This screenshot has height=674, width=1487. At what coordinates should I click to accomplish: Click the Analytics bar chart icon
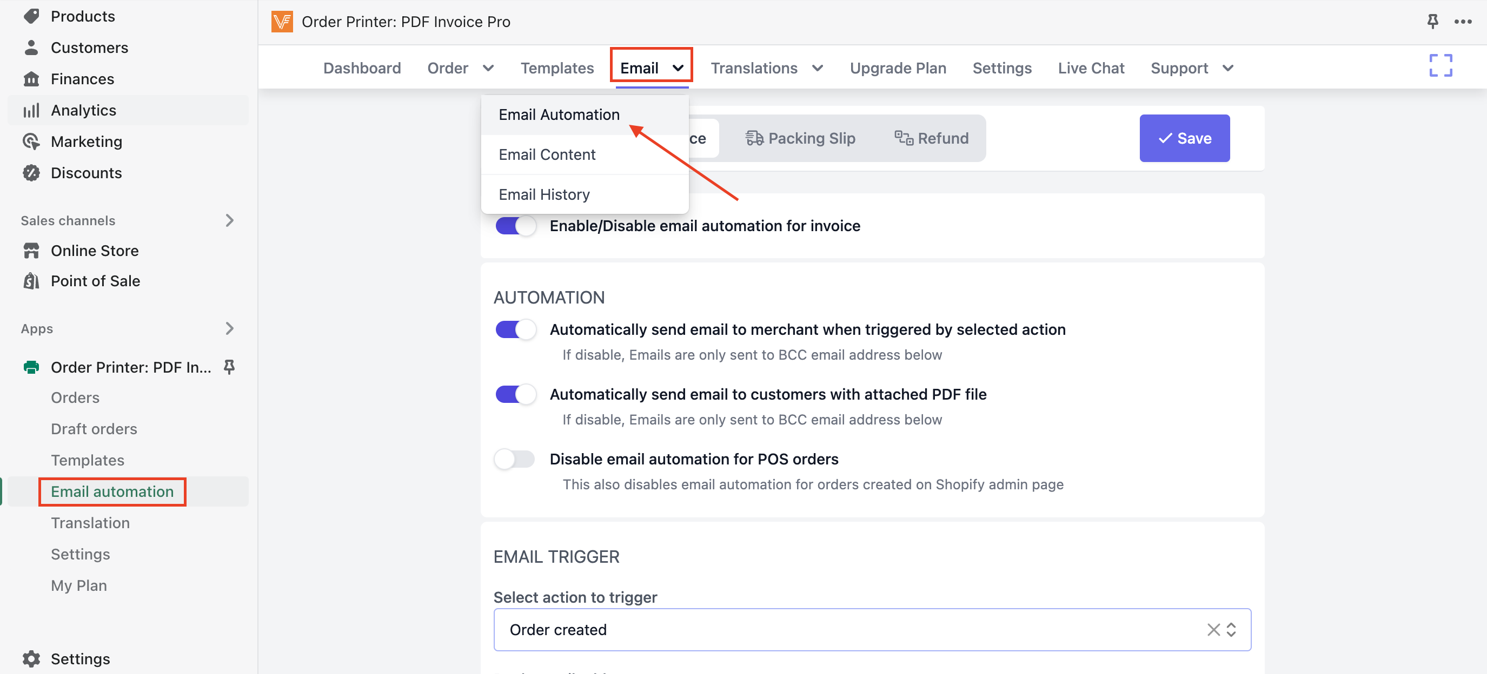(x=31, y=110)
